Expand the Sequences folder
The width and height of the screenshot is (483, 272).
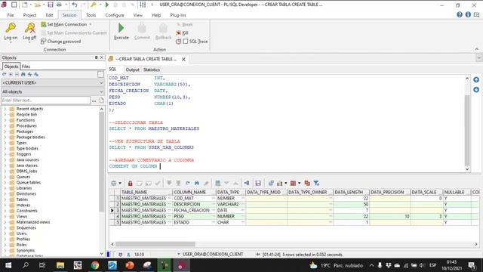pos(5,227)
